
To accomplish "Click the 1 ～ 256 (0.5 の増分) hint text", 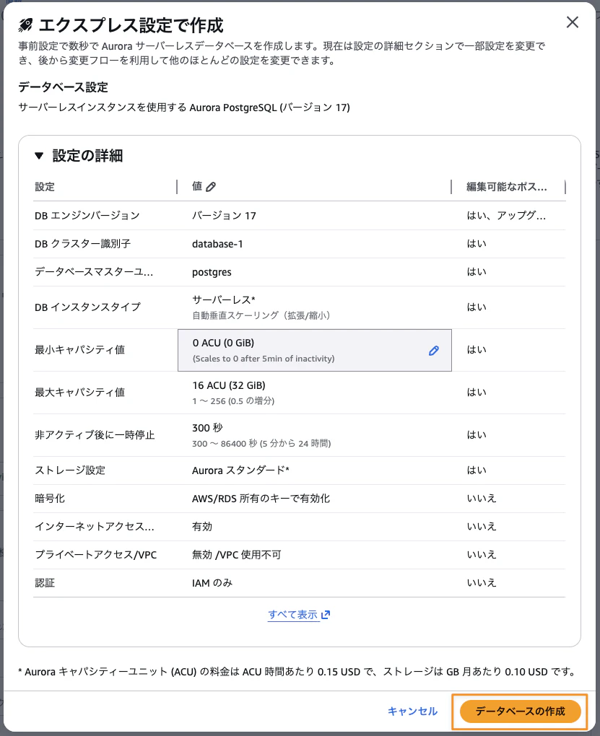I will 233,401.
